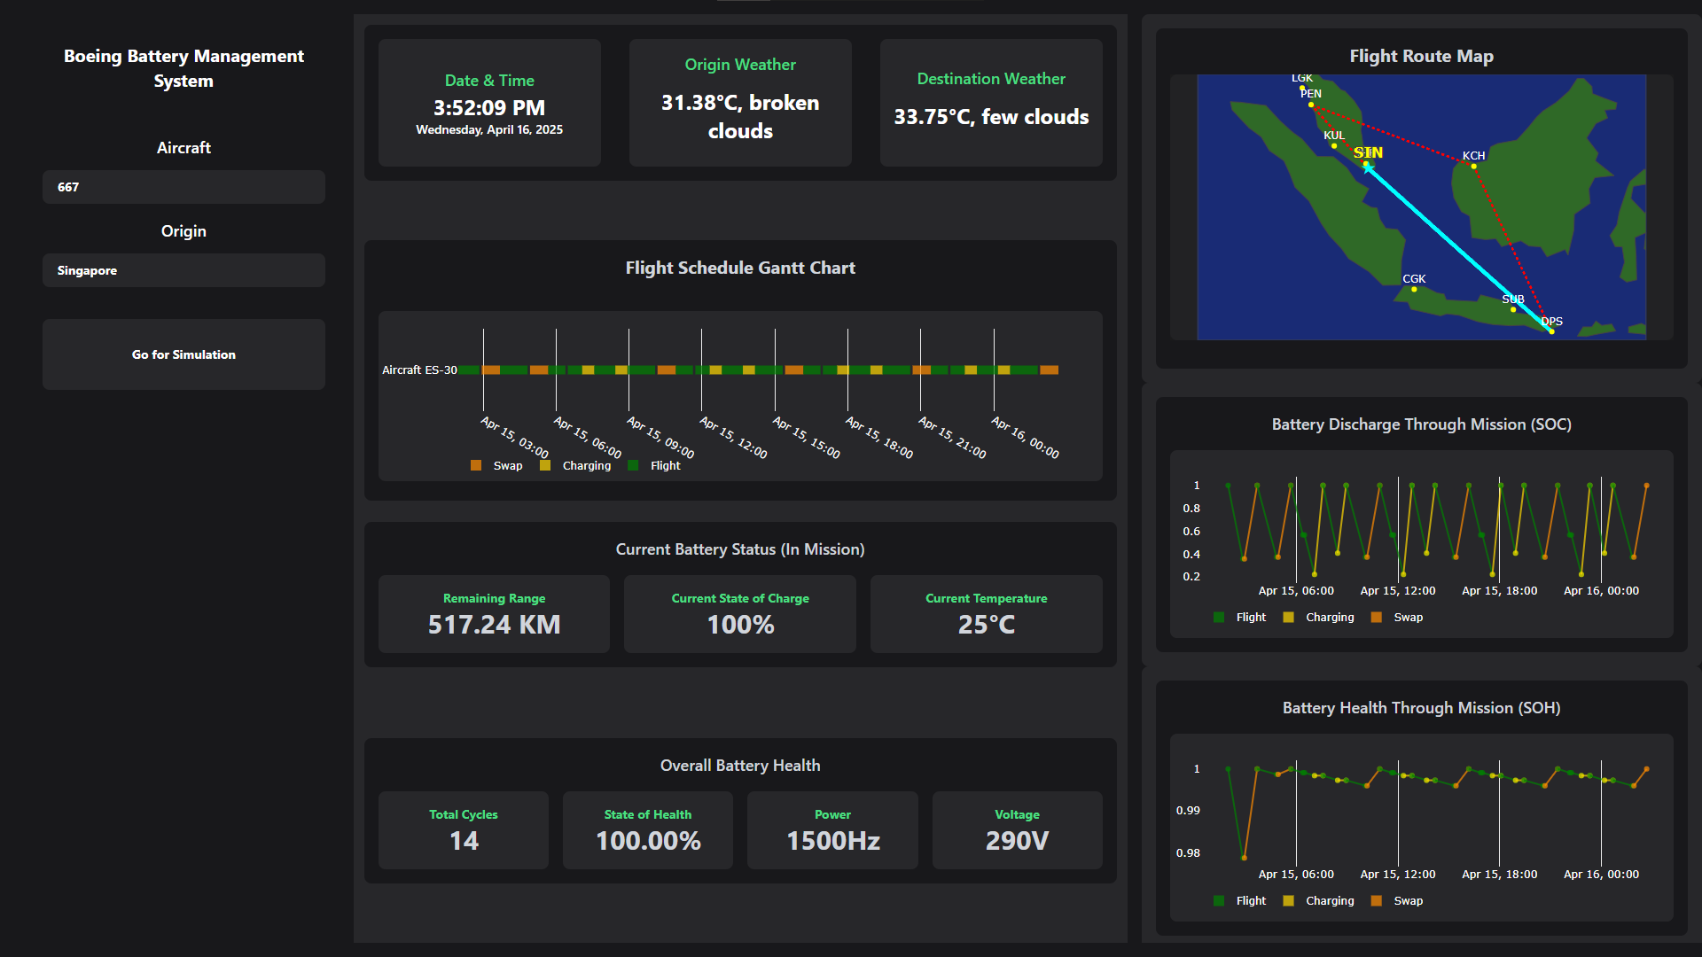This screenshot has height=957, width=1702.
Task: Click the Go for Simulation button
Action: click(x=183, y=354)
